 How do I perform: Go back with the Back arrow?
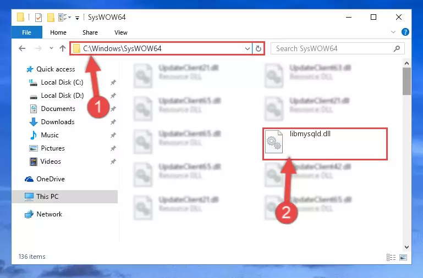tap(22, 48)
